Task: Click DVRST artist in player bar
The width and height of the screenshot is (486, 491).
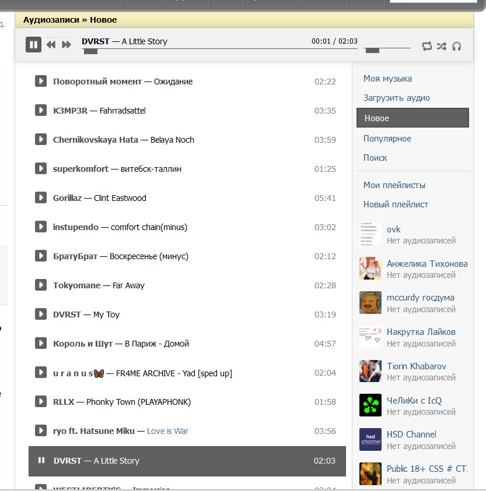Action: pos(95,41)
